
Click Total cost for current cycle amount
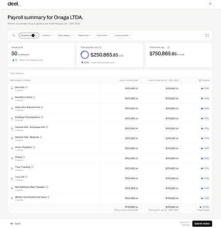(x=132, y=207)
